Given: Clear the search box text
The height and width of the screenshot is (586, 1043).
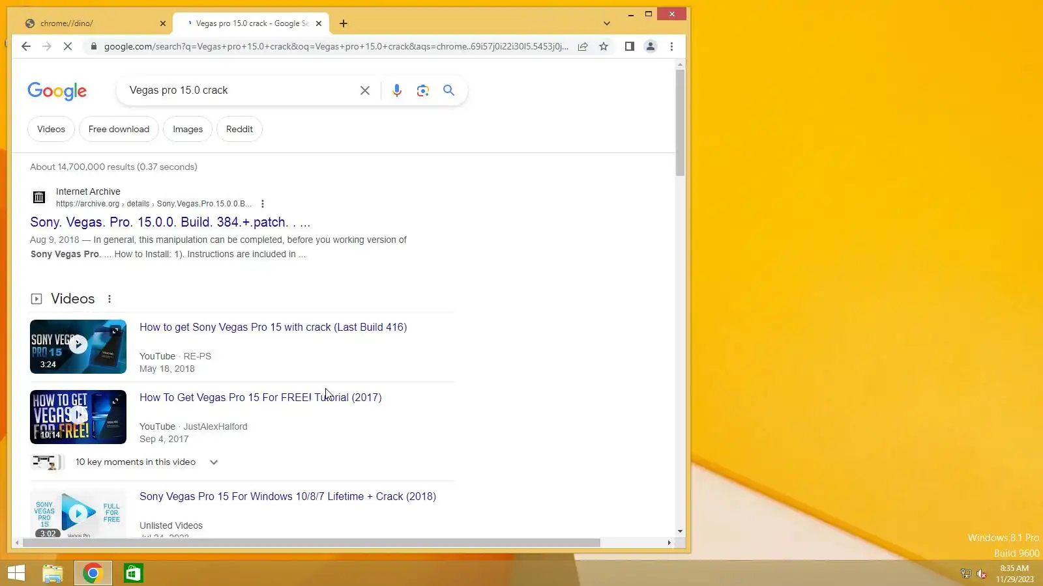Looking at the screenshot, I should coord(365,91).
